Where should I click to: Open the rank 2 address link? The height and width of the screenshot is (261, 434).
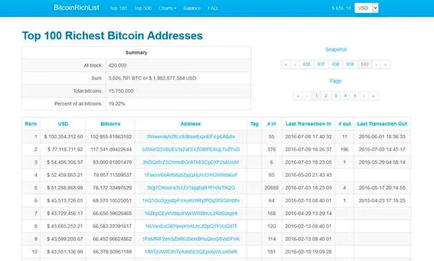191,149
